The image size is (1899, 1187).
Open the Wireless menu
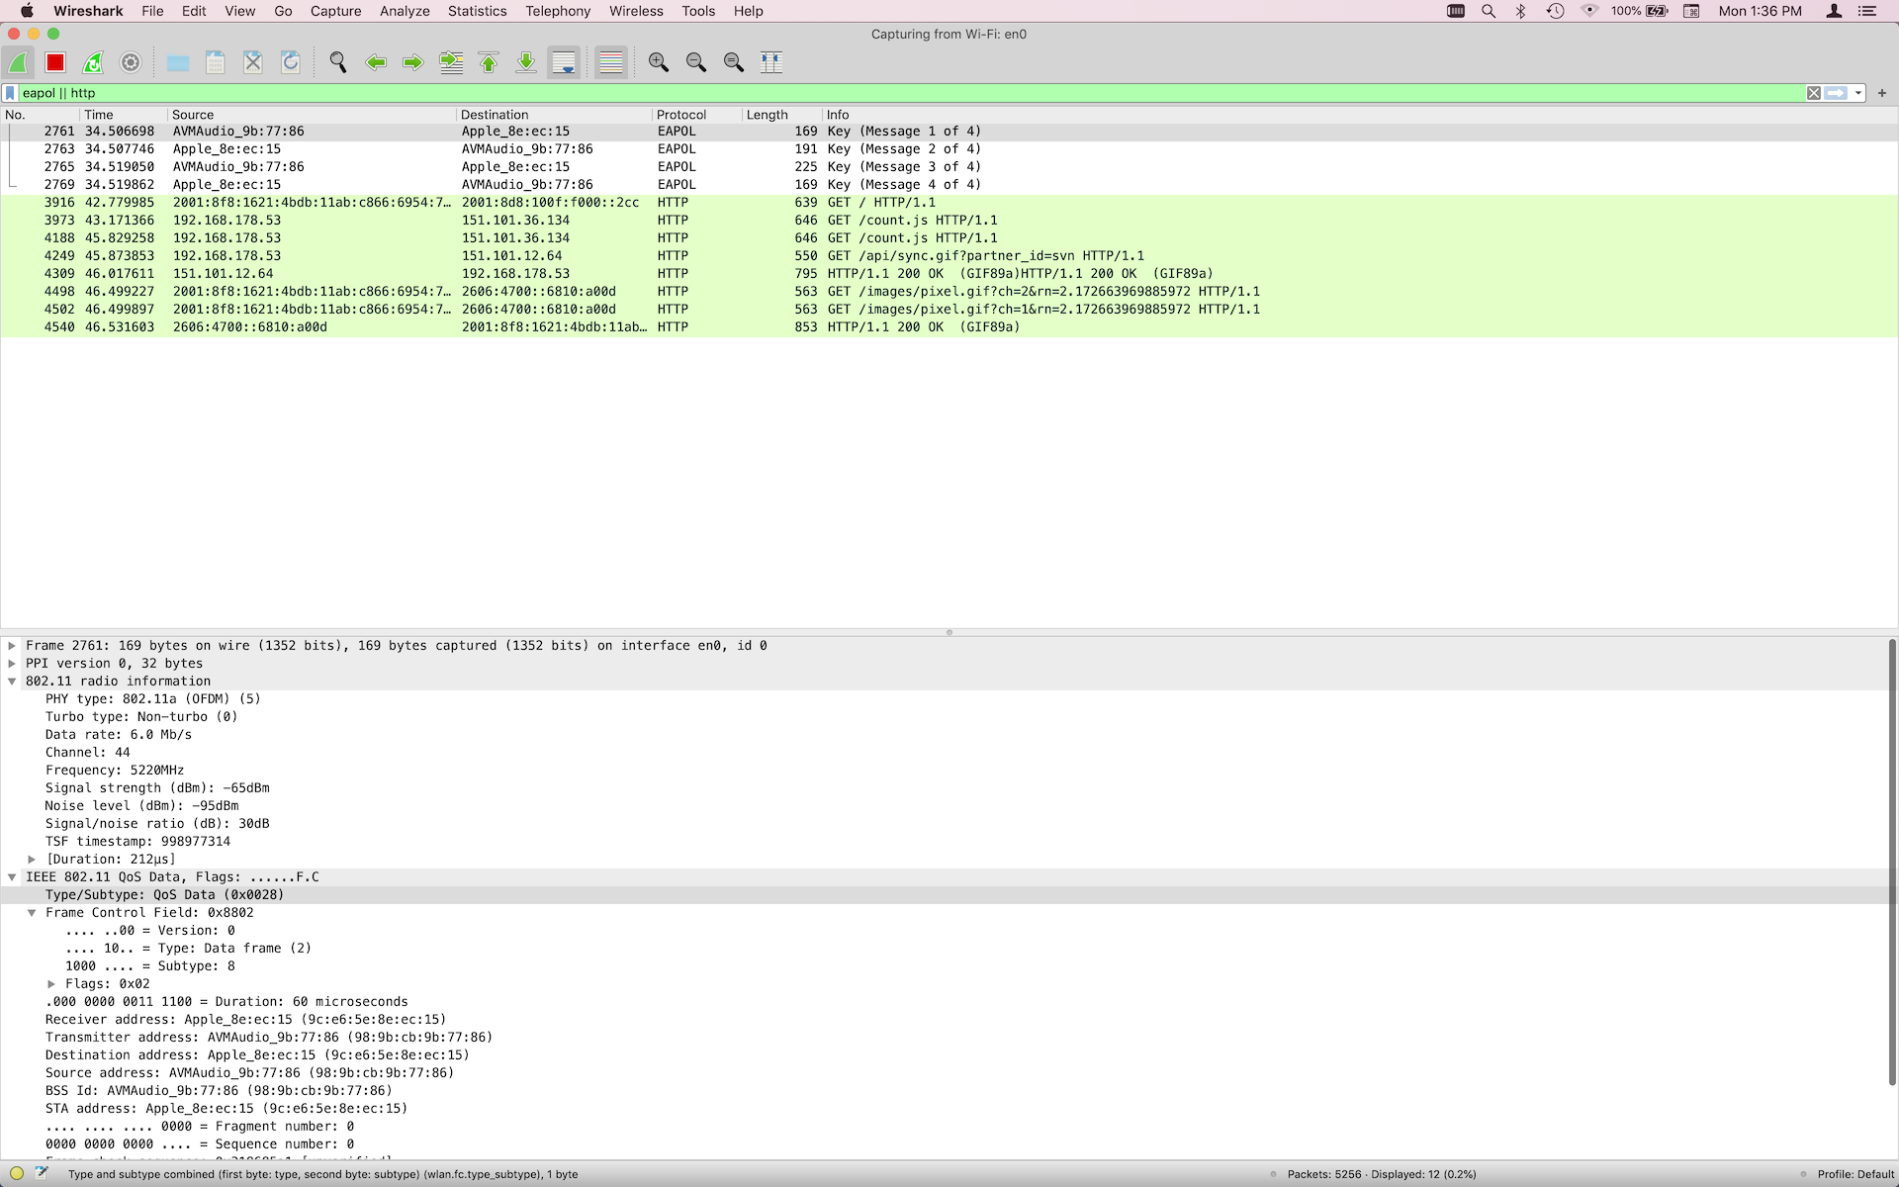[x=636, y=11]
